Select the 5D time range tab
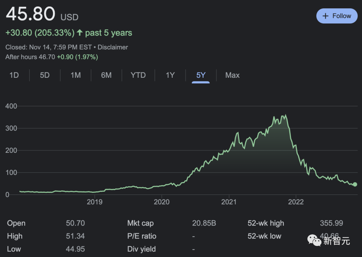This screenshot has height=257, width=362. pos(45,75)
